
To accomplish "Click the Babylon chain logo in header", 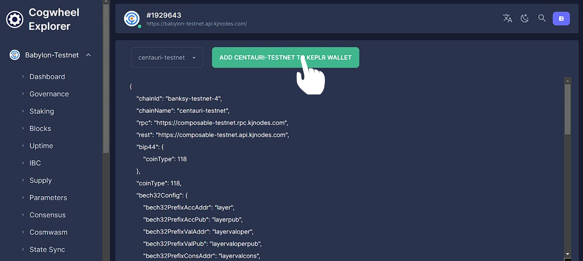I will (132, 19).
